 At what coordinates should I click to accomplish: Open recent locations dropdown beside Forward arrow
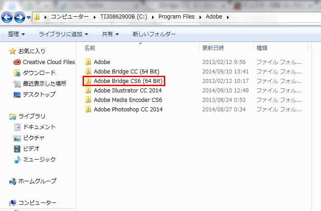coord(29,18)
